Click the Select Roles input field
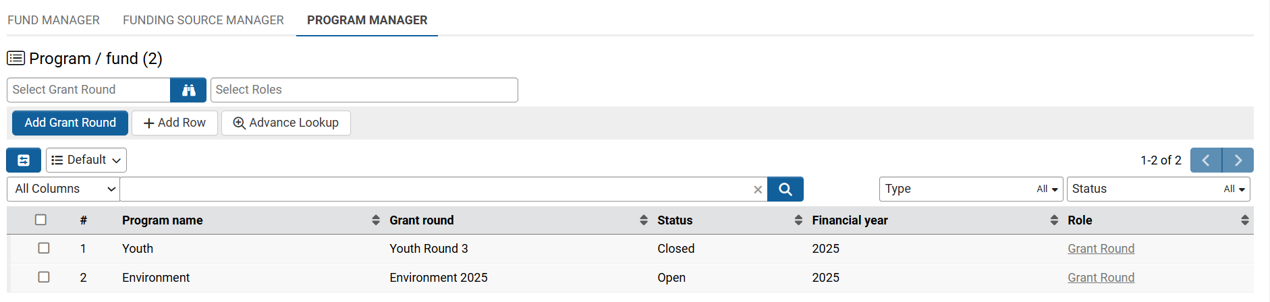This screenshot has width=1270, height=302. click(364, 90)
